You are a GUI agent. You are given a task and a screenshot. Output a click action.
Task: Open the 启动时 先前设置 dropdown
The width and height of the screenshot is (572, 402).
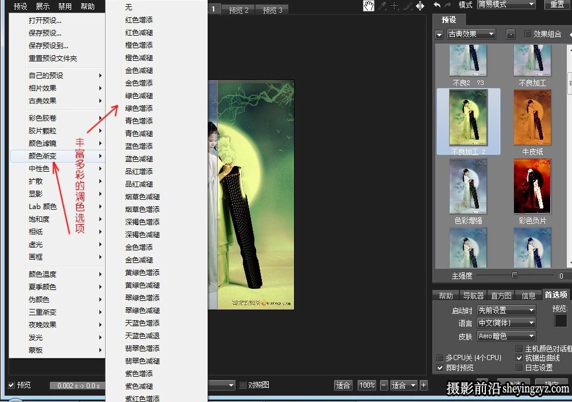pos(507,311)
